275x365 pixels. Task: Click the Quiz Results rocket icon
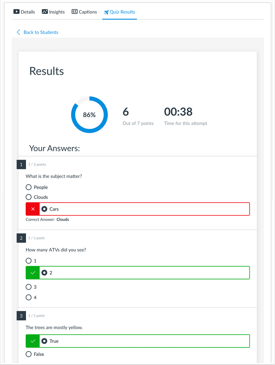pos(106,12)
